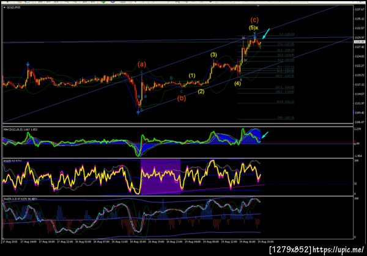
Task: Select the purple rectangle in the RSI panel
Action: (160, 177)
